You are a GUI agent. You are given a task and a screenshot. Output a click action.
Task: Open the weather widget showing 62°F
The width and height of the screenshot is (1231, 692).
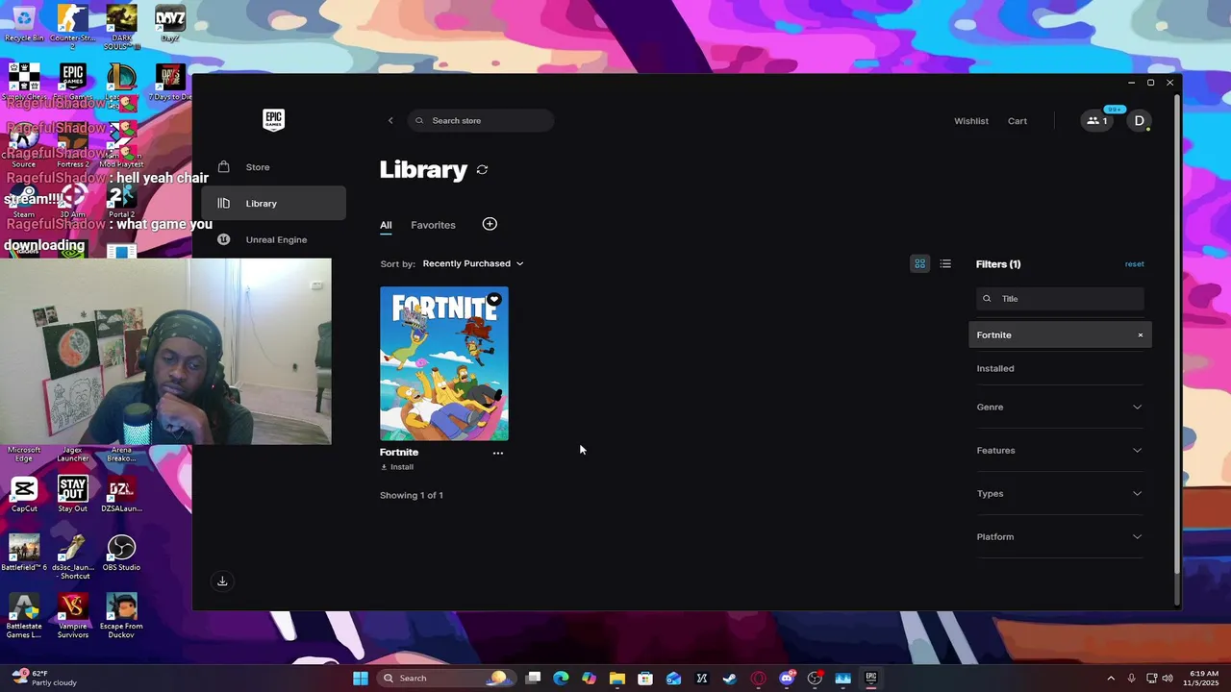click(x=43, y=678)
